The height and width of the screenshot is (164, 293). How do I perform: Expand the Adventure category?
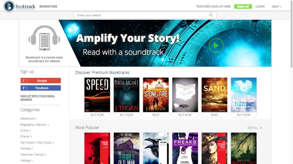[x=29, y=119]
